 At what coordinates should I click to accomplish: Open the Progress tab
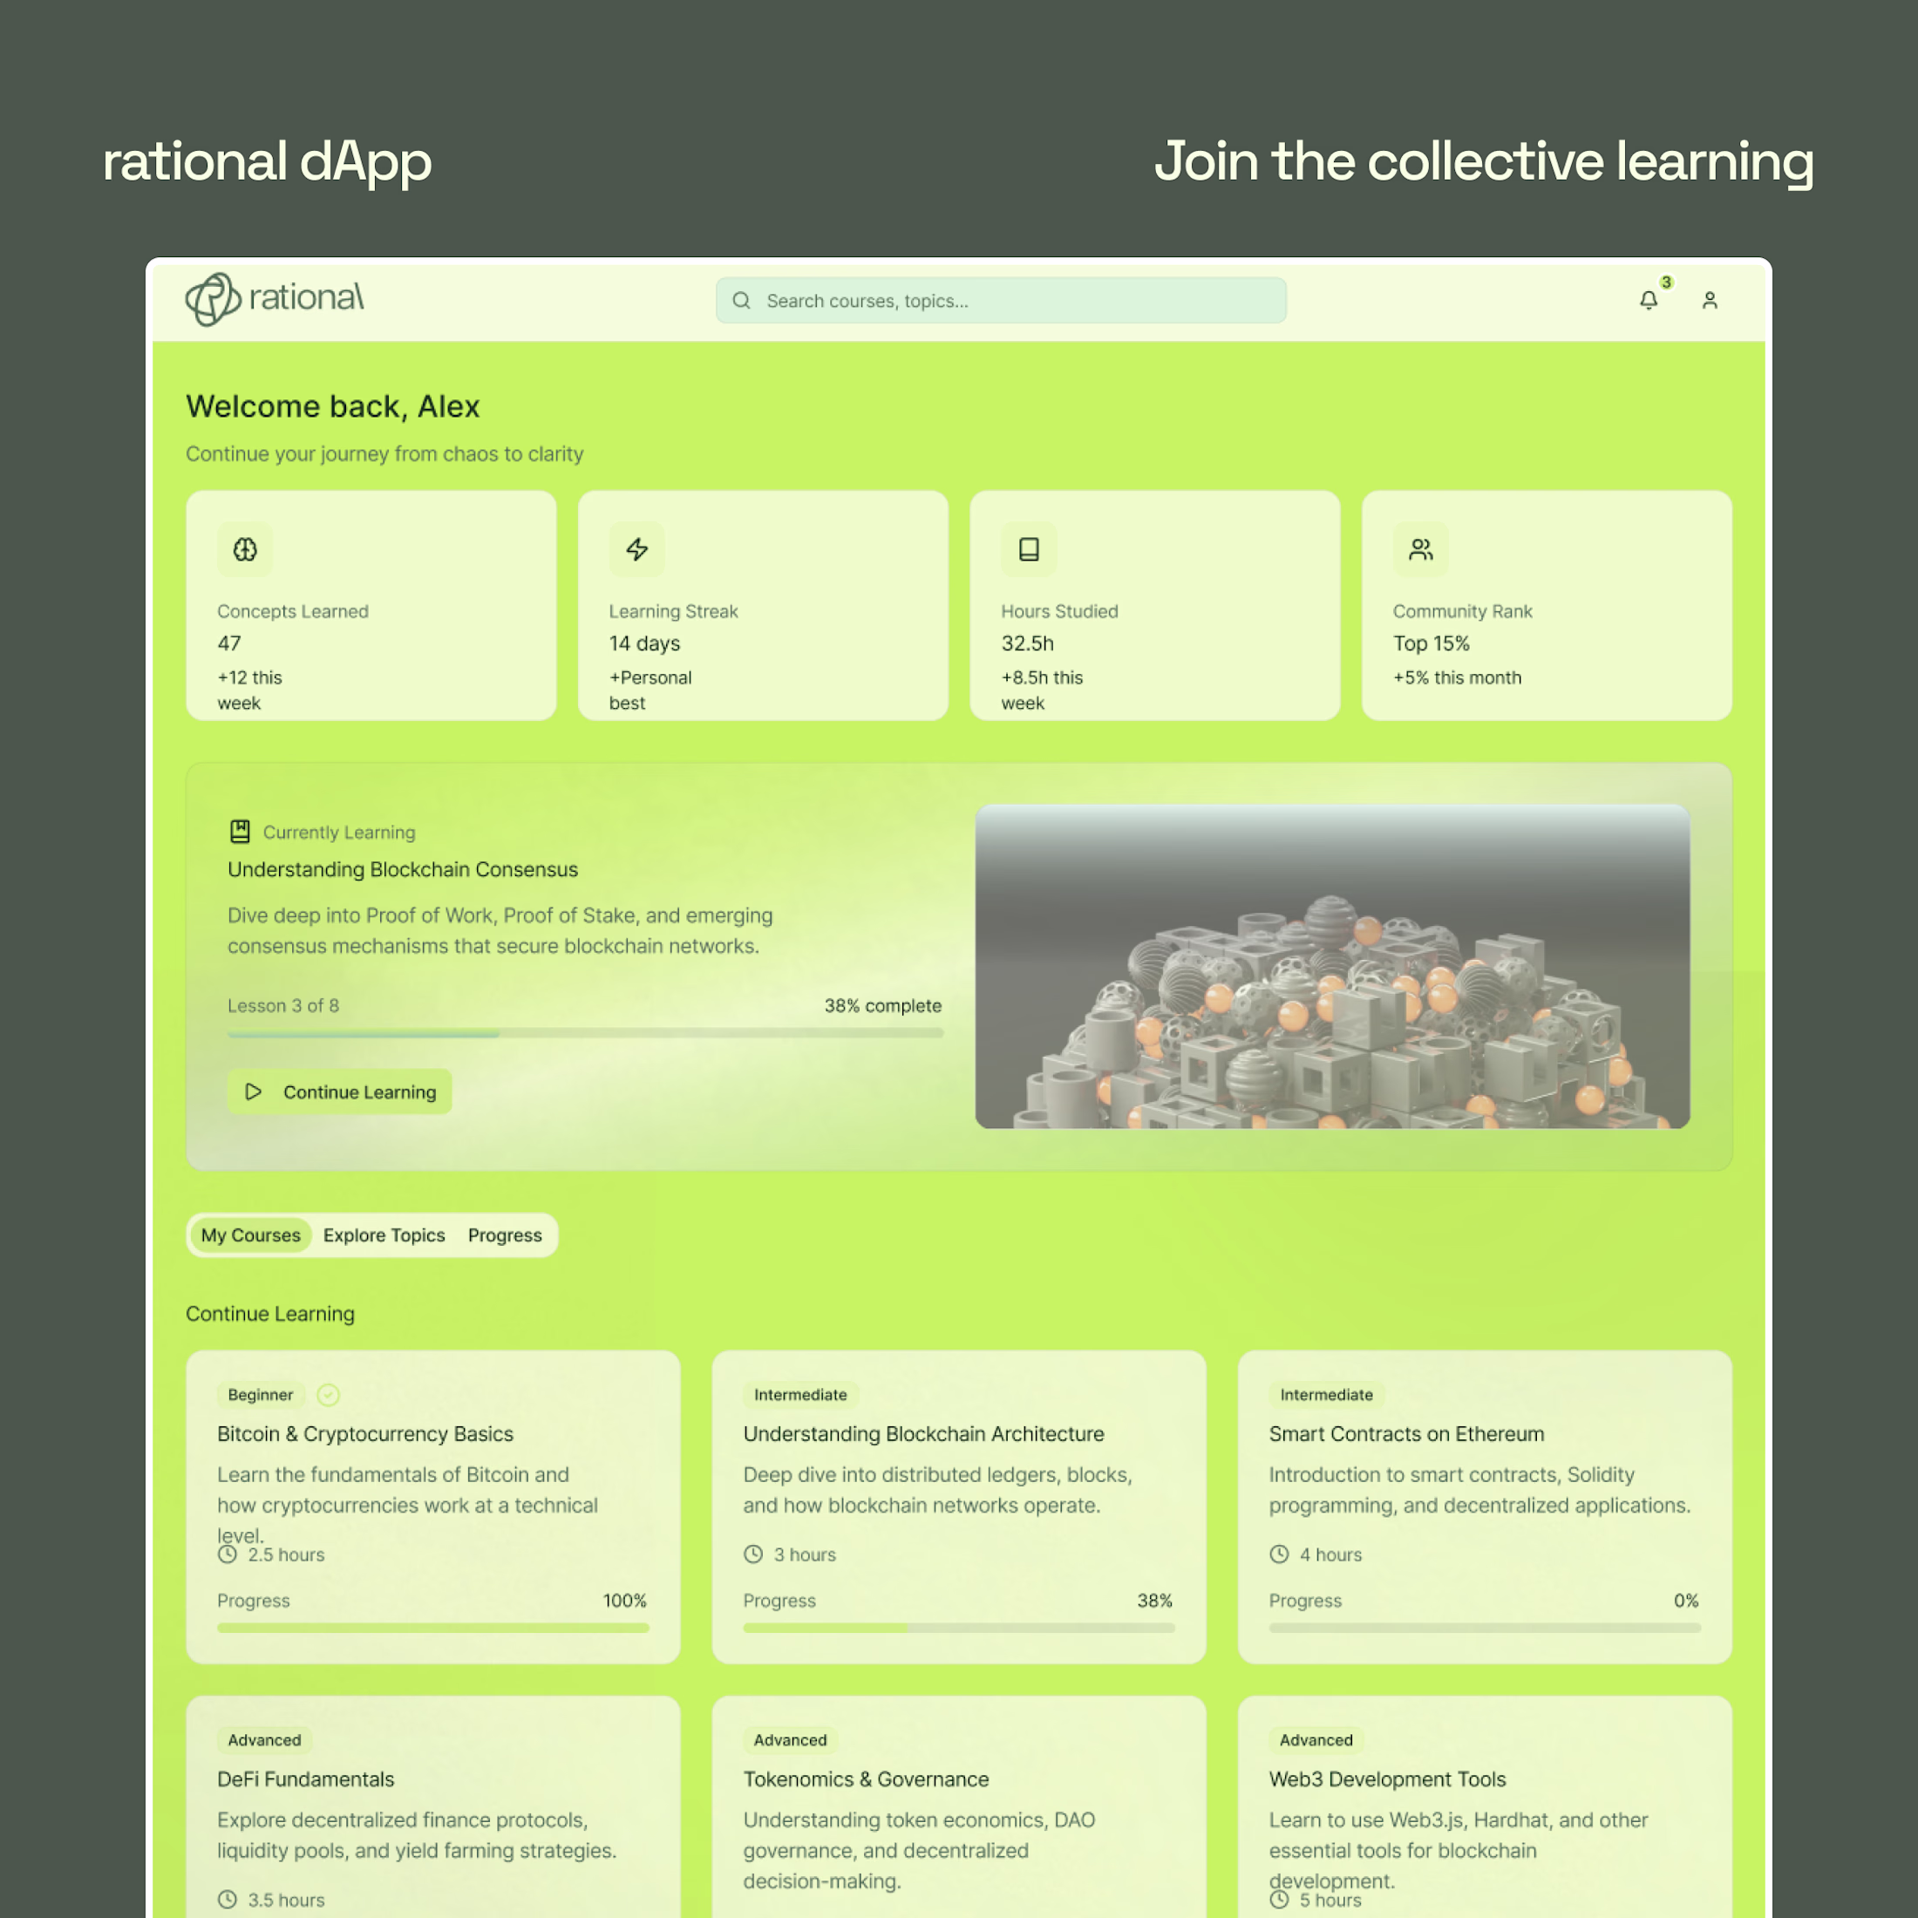tap(504, 1235)
